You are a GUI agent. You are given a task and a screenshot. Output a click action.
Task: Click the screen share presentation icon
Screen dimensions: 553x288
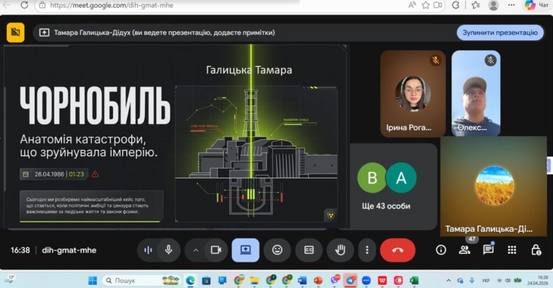click(x=245, y=250)
